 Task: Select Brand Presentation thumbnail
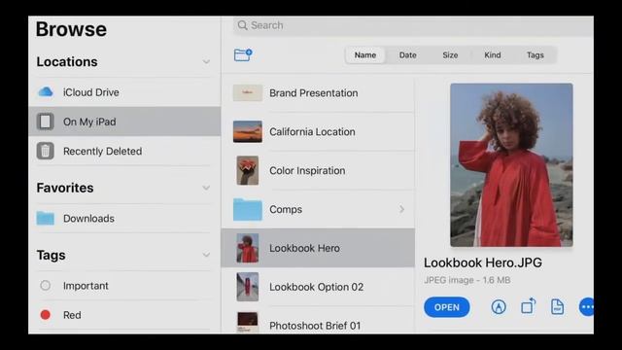(x=248, y=93)
